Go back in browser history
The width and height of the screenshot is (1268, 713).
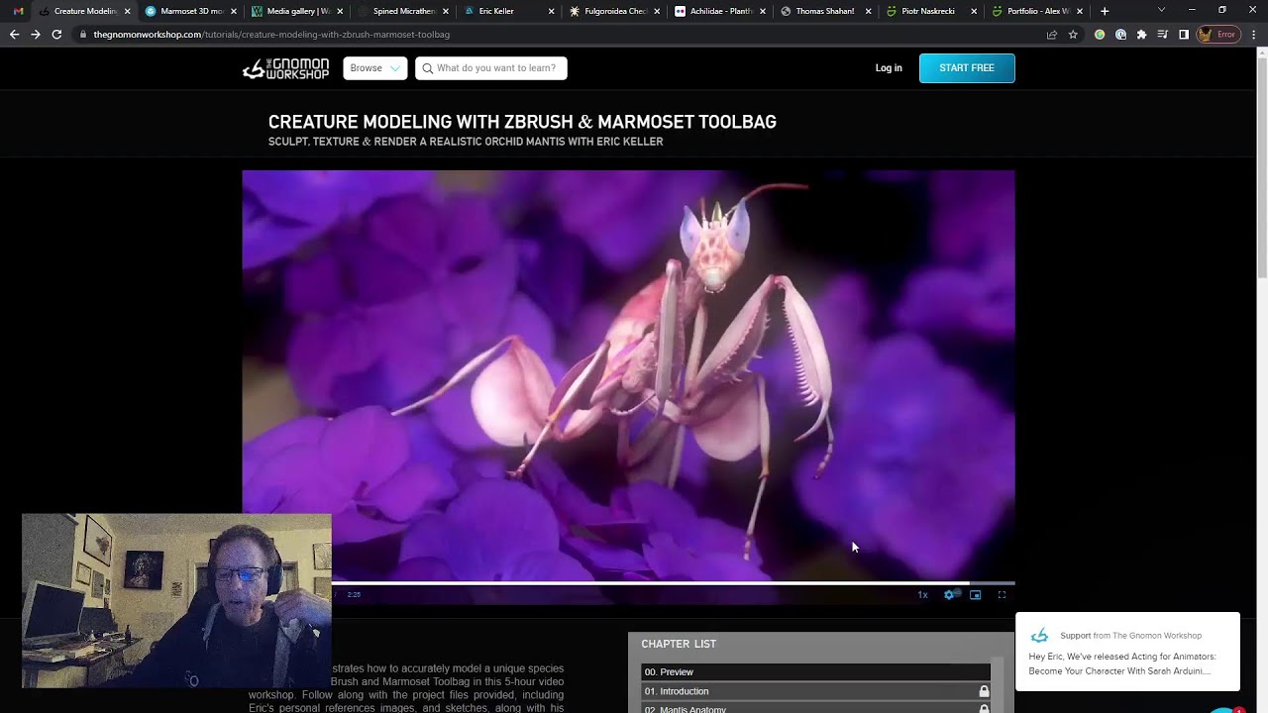pyautogui.click(x=14, y=34)
